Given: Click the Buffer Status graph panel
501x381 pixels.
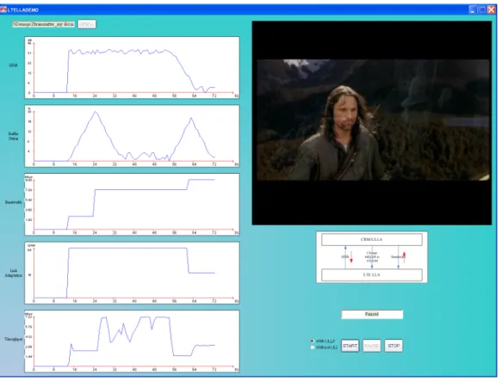Looking at the screenshot, I should (132, 136).
